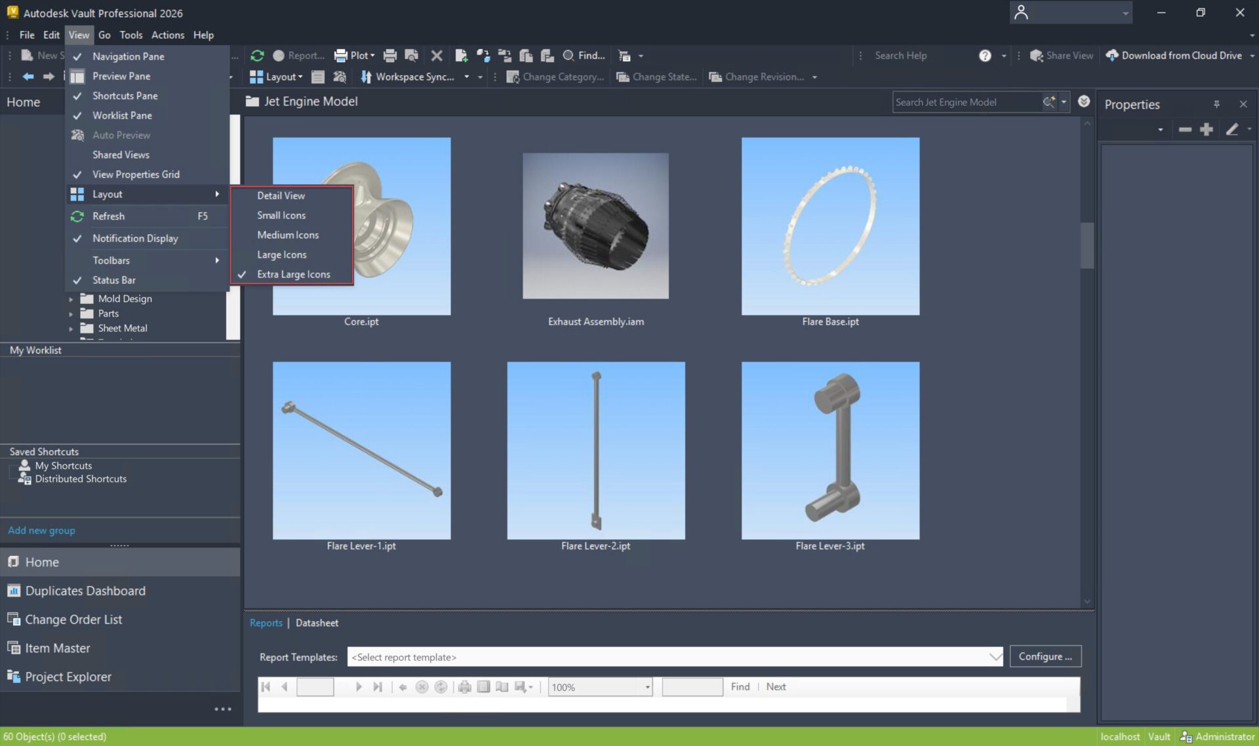This screenshot has height=746, width=1259.
Task: Select Medium Icons from the Layout submenu
Action: [x=287, y=234]
